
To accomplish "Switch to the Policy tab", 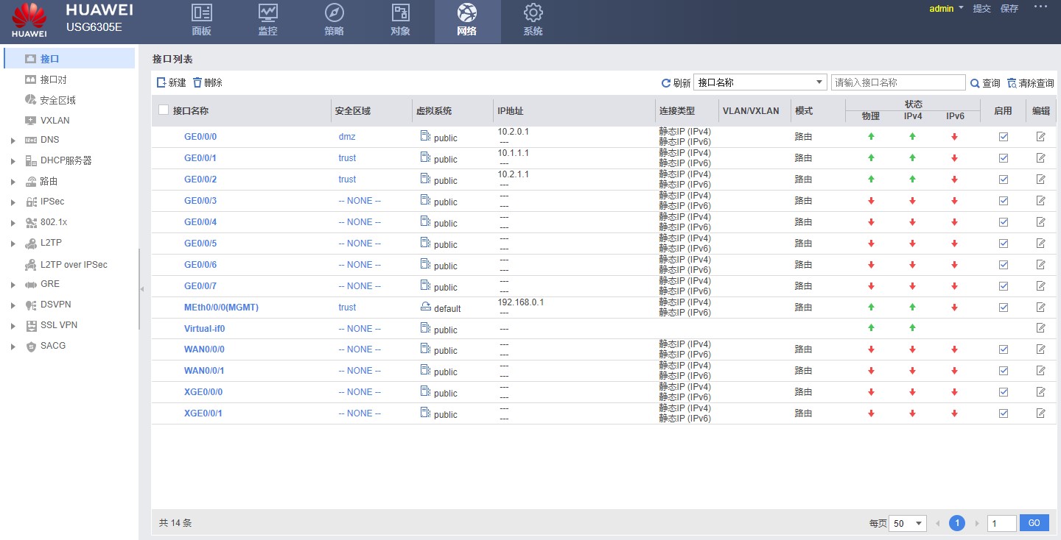I will point(334,21).
